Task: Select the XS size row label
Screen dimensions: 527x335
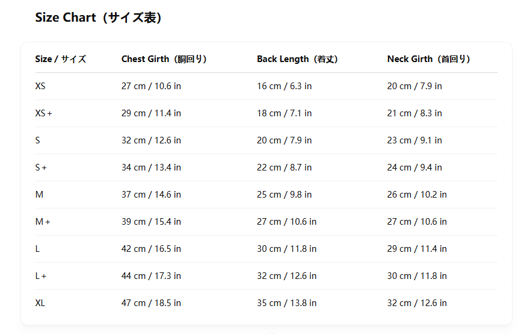Action: coord(40,86)
